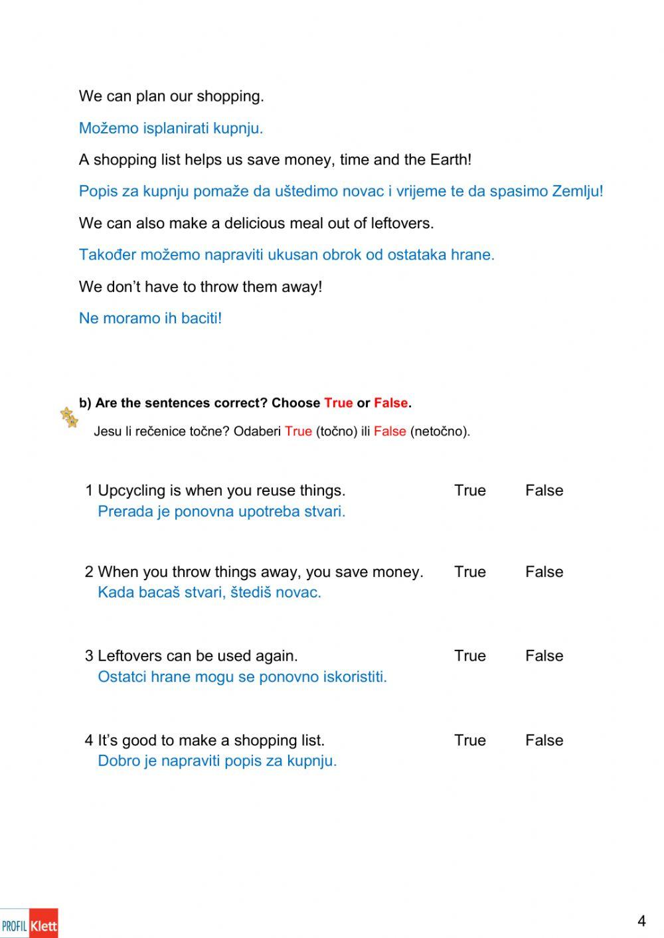Click the bold heading 'Are the sentences correct?'
The image size is (664, 938).
[x=245, y=403]
